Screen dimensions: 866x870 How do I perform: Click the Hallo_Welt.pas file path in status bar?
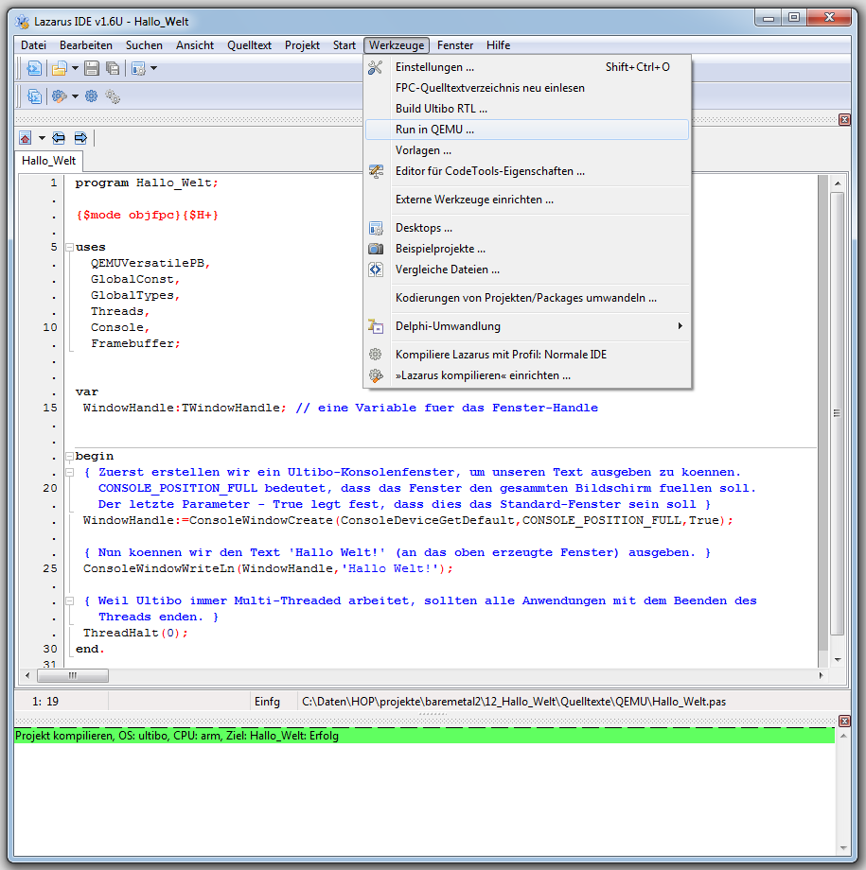[514, 702]
